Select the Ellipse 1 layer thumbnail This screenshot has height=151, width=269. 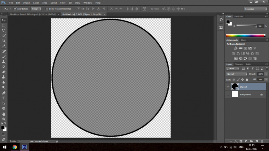pyautogui.click(x=235, y=87)
